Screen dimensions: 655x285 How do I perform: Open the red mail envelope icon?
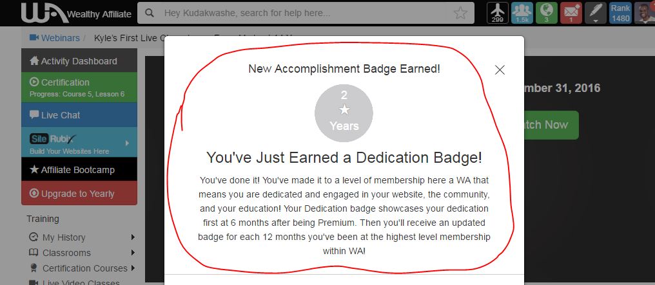tap(571, 13)
